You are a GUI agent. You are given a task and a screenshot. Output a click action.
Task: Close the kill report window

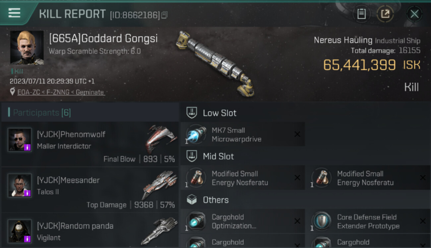(x=414, y=14)
